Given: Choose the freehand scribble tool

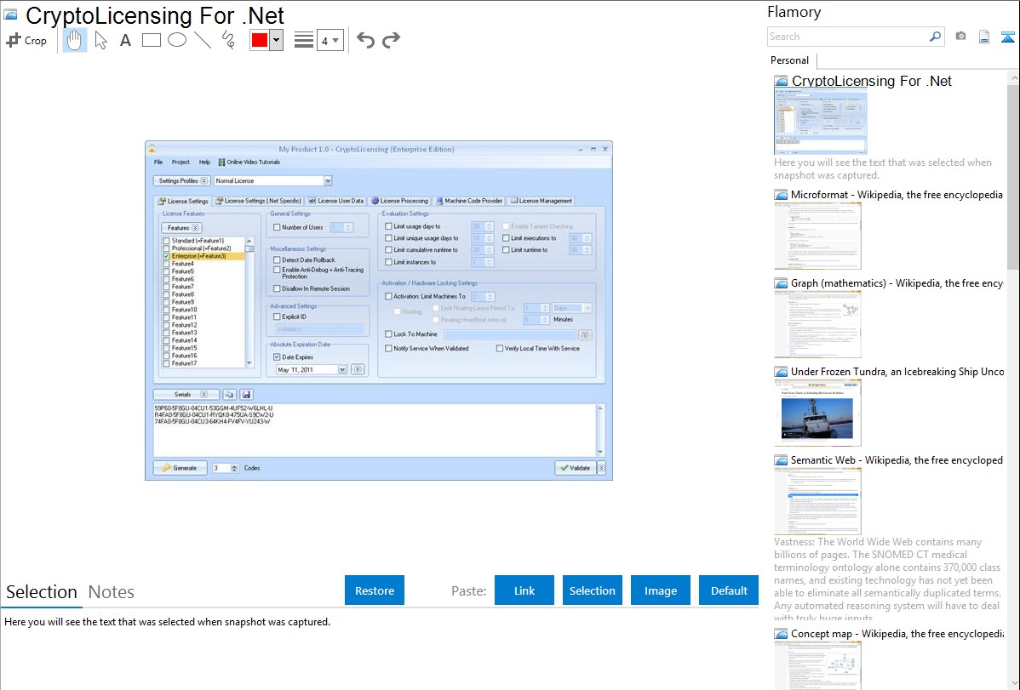Looking at the screenshot, I should tap(228, 40).
